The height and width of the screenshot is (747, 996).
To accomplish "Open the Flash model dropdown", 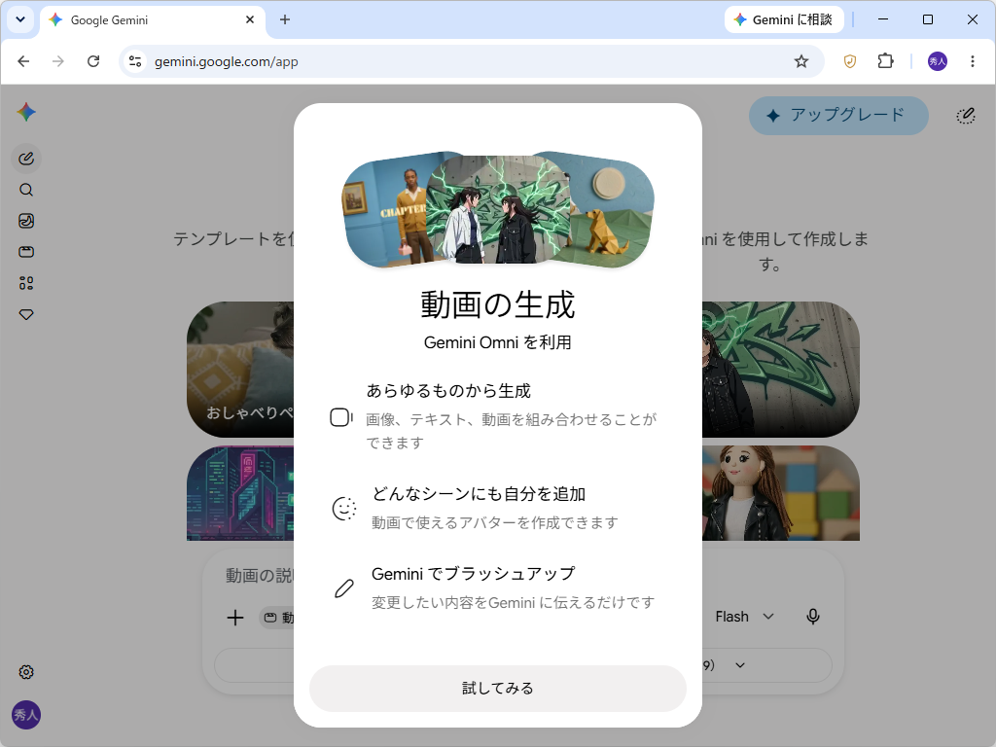I will point(744,617).
